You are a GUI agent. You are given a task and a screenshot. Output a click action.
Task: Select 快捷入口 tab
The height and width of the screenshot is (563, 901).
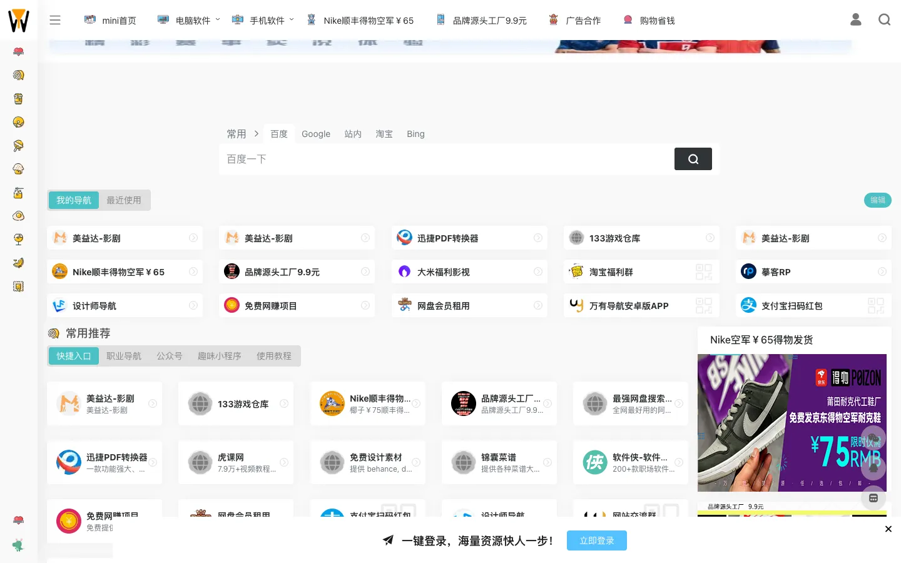click(x=74, y=356)
